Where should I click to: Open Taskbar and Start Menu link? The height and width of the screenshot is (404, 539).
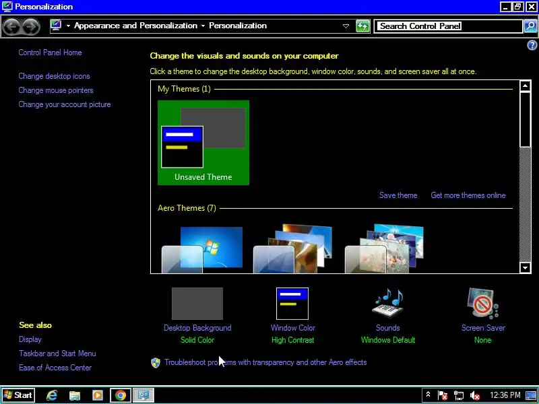click(x=57, y=353)
